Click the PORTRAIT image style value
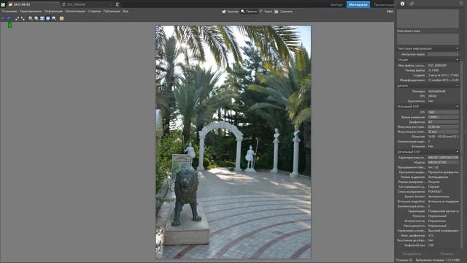Screen dimensions: 467x263 (435, 191)
